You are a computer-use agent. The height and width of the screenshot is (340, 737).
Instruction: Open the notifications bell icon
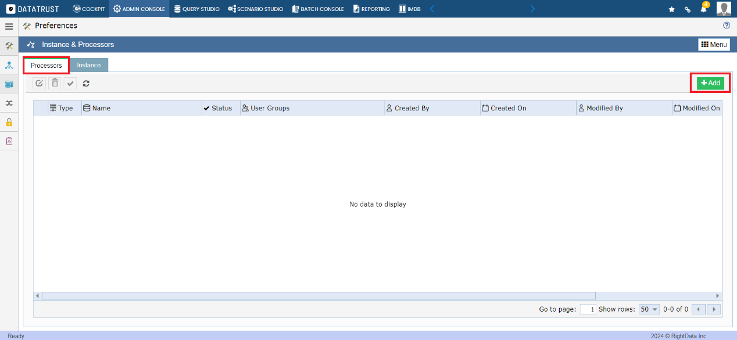point(703,9)
